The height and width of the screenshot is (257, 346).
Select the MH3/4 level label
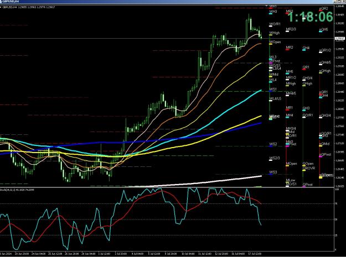click(x=291, y=128)
